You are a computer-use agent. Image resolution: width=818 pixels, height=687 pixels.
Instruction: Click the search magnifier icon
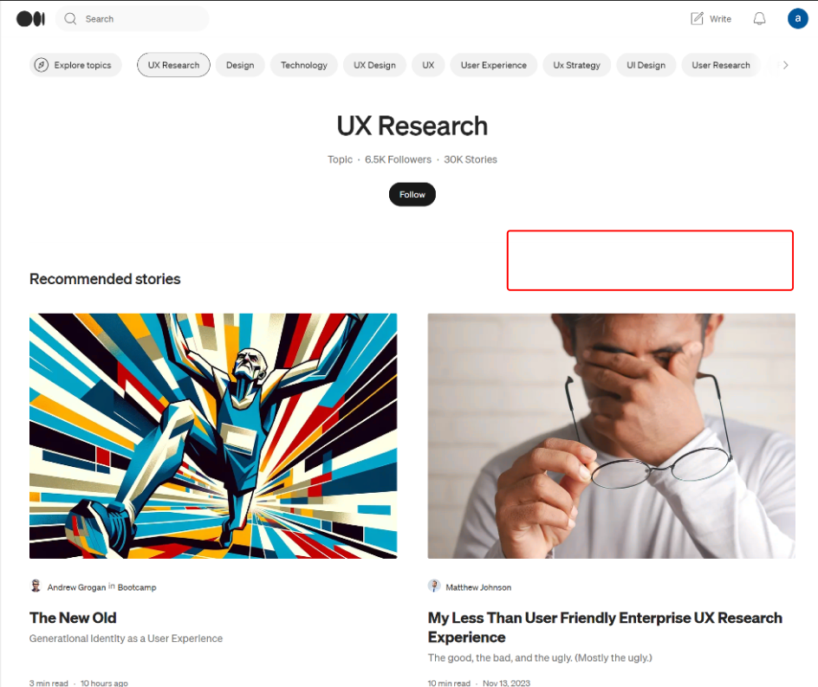70,19
